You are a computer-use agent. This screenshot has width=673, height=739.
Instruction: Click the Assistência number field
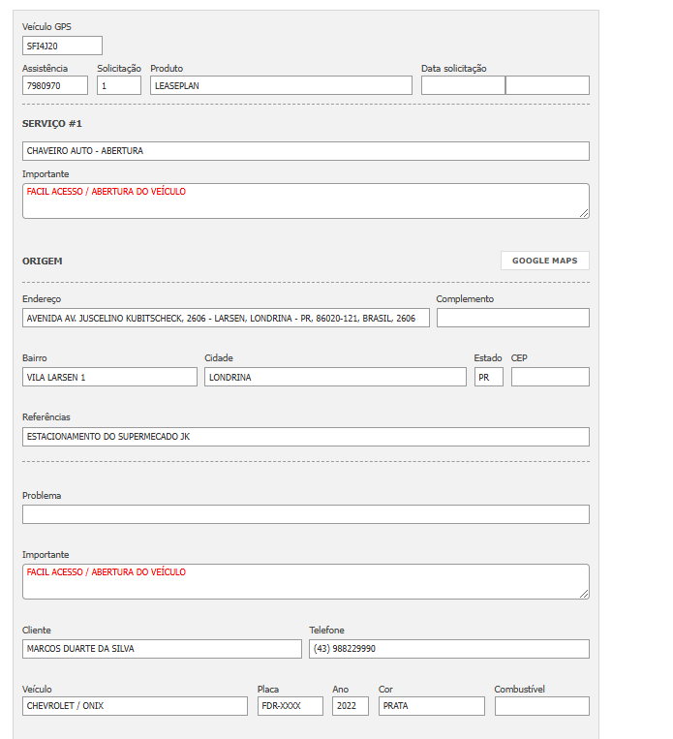[55, 85]
